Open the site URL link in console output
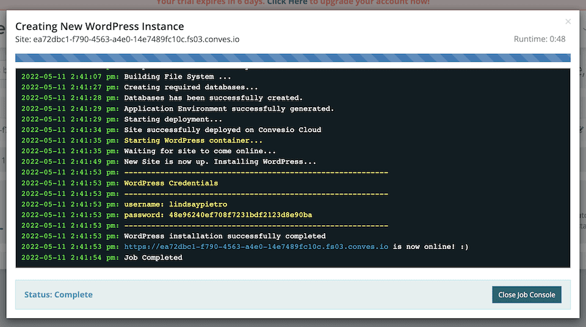 pos(256,247)
